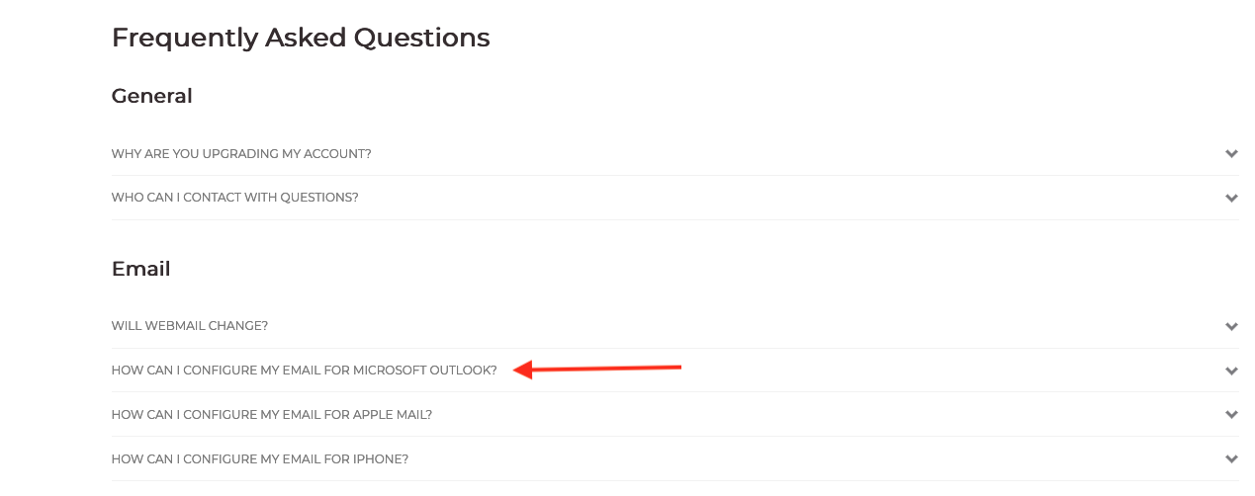Expand the Apple Mail question chevron
The width and height of the screenshot is (1255, 496).
(x=1231, y=415)
